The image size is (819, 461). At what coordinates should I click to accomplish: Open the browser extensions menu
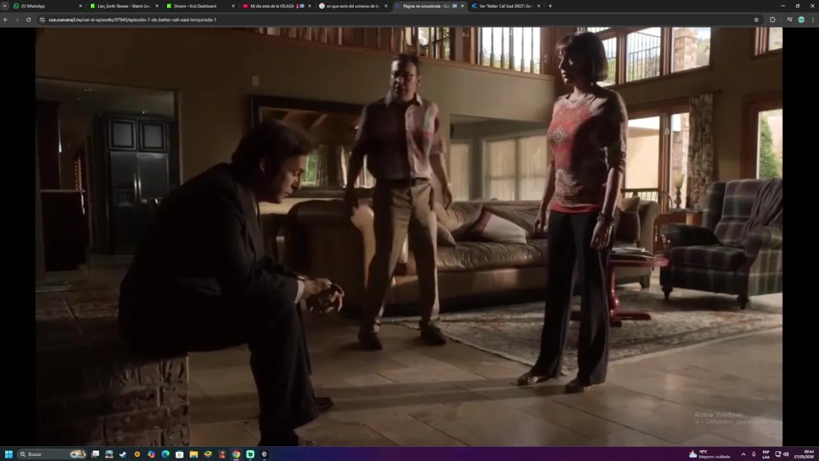coord(772,20)
